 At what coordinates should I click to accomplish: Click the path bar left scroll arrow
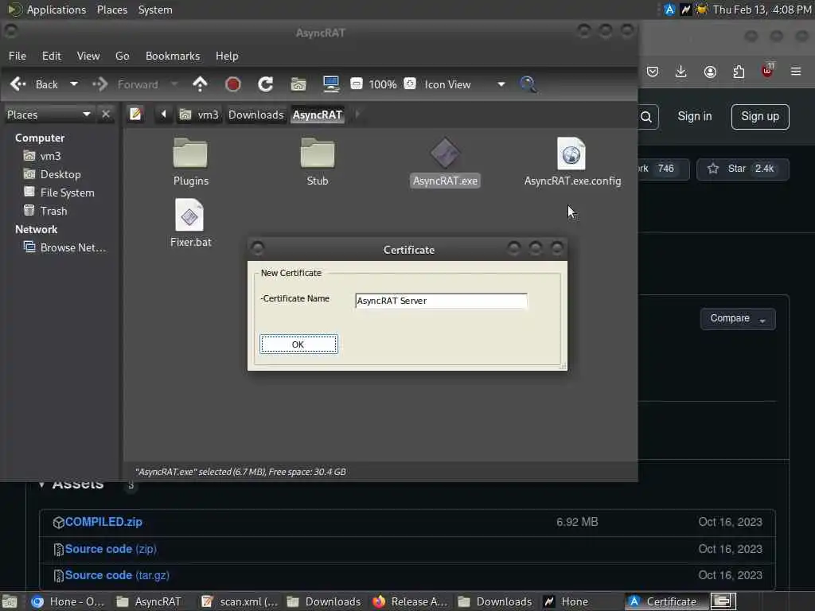pos(163,115)
